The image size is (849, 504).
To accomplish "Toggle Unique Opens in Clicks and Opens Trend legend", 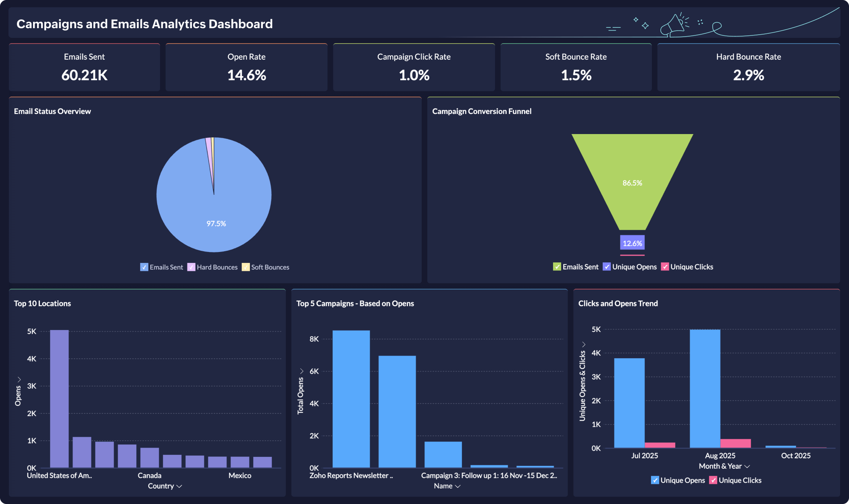I will [x=655, y=480].
